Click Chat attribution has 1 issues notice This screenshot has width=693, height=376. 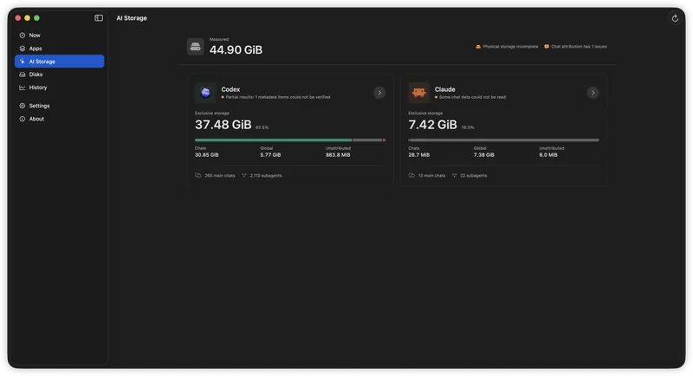(x=575, y=47)
